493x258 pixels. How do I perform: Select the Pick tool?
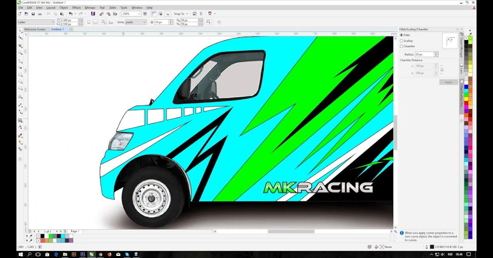point(20,30)
